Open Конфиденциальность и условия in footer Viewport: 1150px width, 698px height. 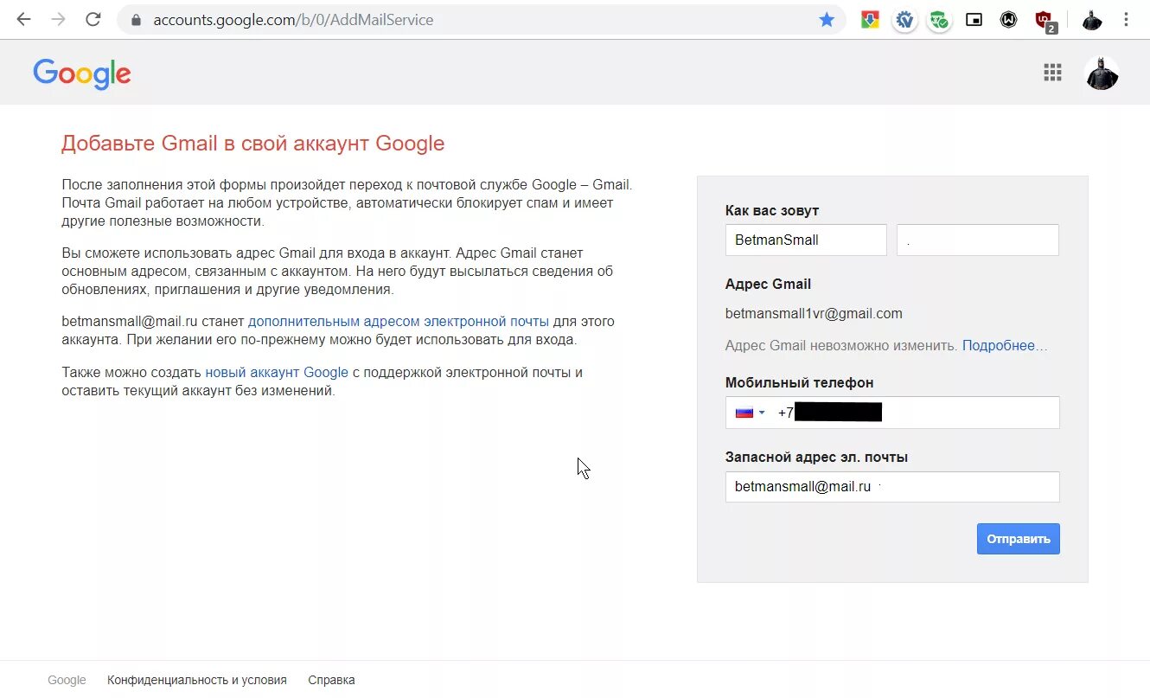coord(197,680)
